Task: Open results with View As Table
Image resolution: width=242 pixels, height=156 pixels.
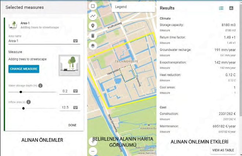Action: (223, 150)
